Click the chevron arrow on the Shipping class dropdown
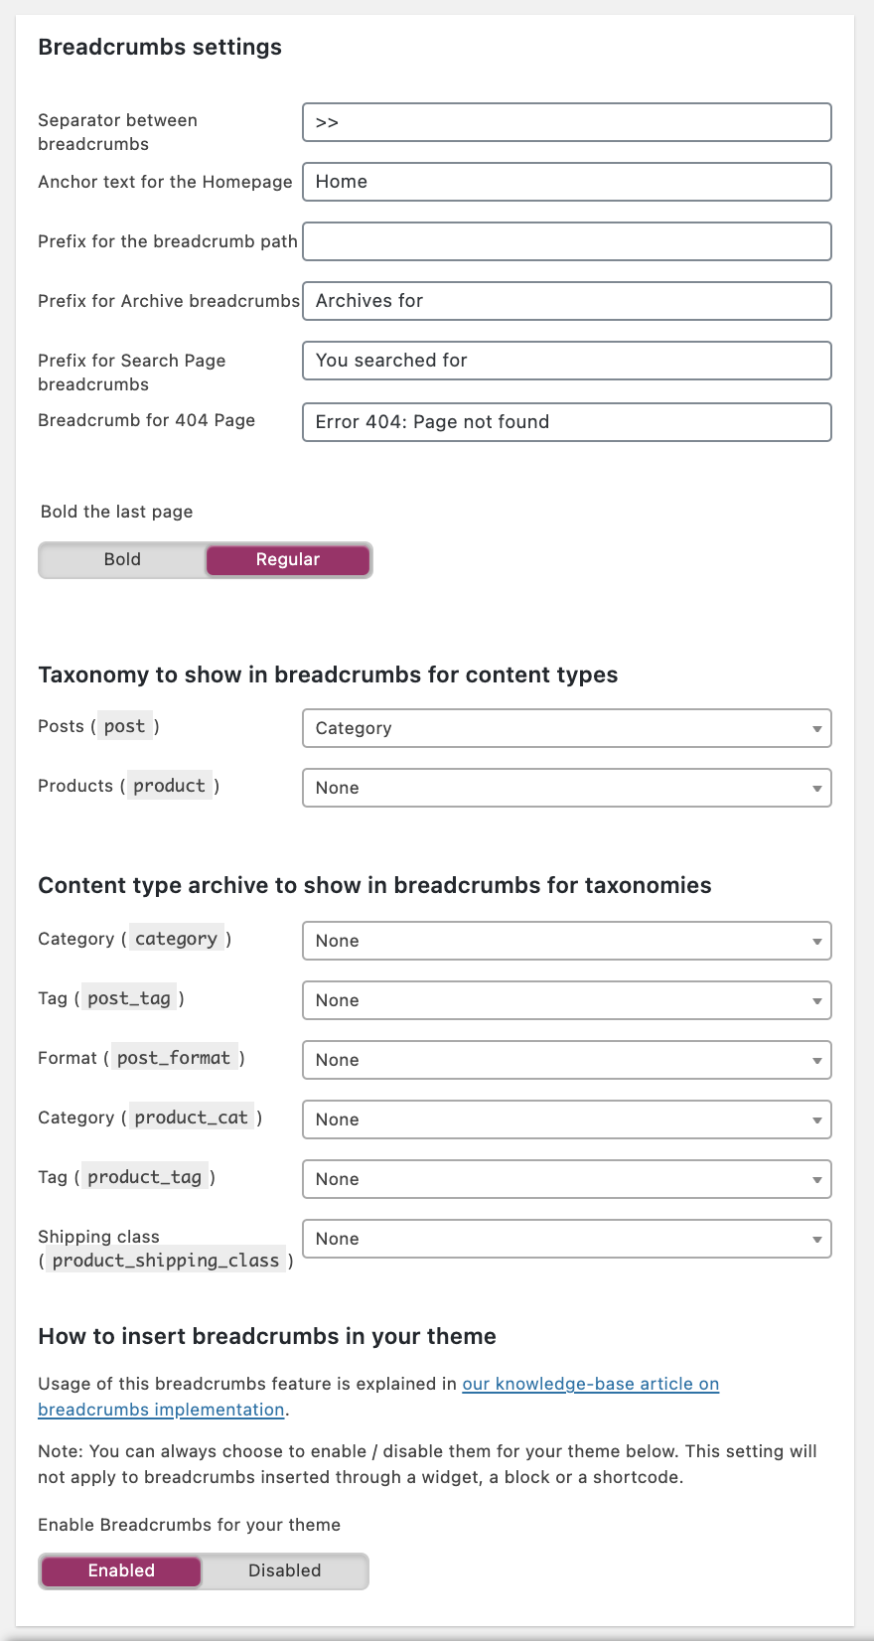The image size is (874, 1641). click(x=816, y=1239)
